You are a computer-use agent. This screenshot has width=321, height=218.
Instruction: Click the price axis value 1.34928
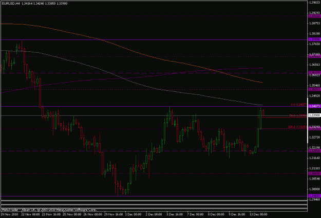pos(314,96)
